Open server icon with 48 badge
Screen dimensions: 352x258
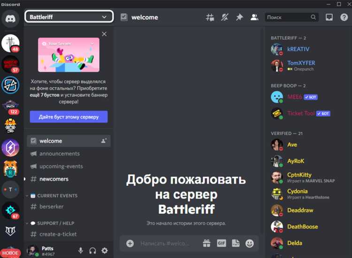[x=10, y=43]
